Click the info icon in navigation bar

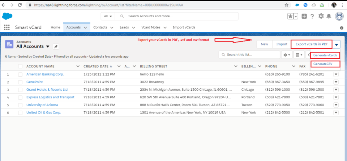coord(342,28)
